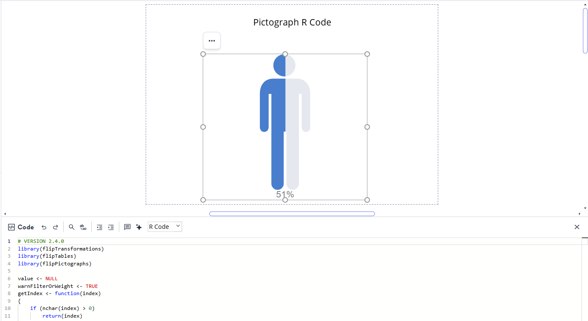Decrease code indentation
The height and width of the screenshot is (321, 588).
(99, 227)
